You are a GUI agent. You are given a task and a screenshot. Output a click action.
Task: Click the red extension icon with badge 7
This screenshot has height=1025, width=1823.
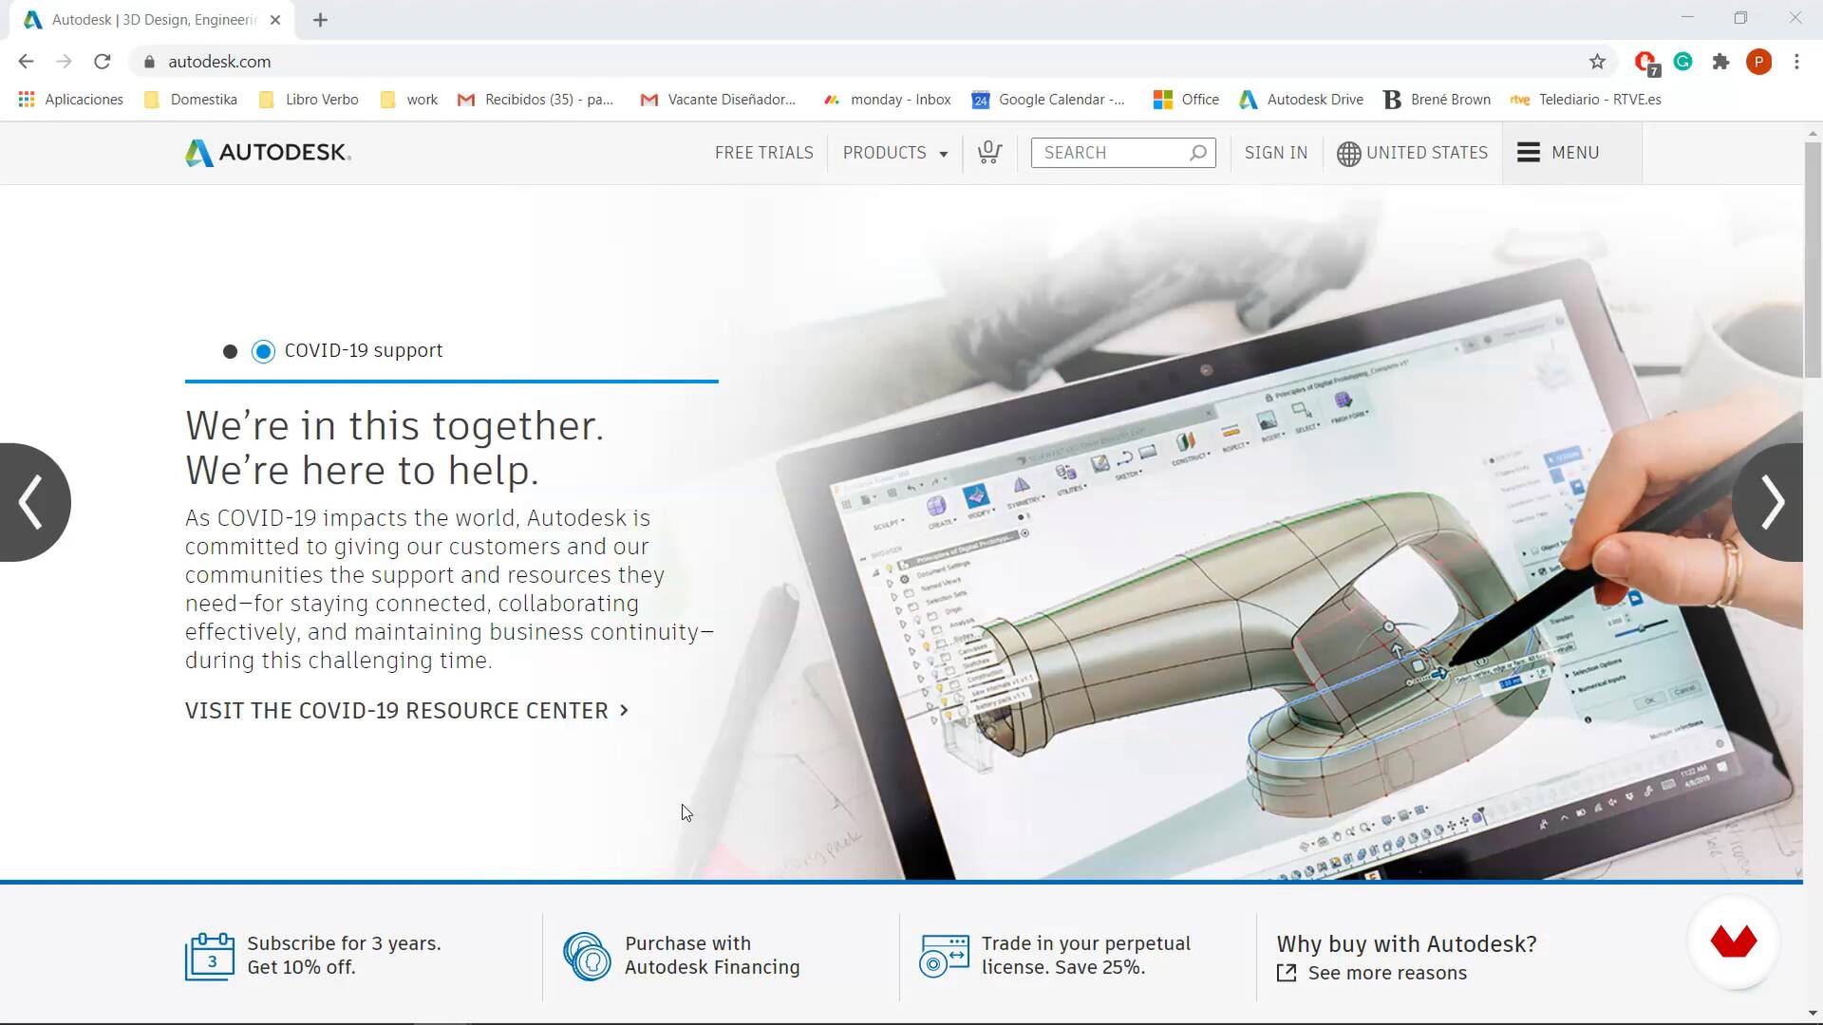(1646, 64)
